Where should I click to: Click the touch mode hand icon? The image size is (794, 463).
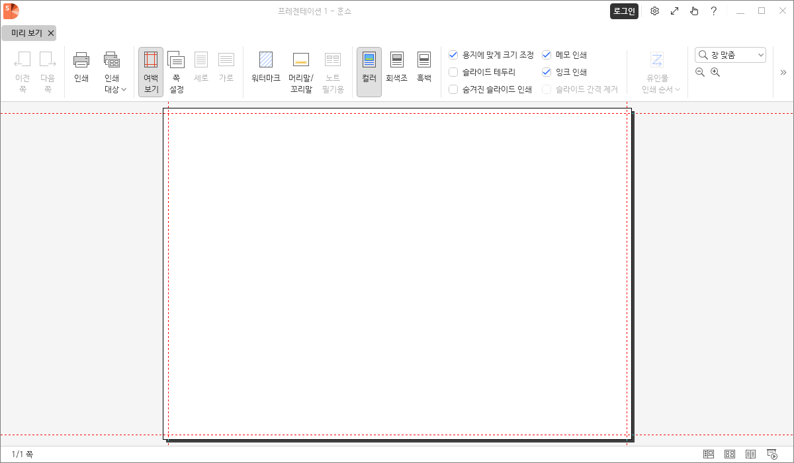[x=694, y=11]
